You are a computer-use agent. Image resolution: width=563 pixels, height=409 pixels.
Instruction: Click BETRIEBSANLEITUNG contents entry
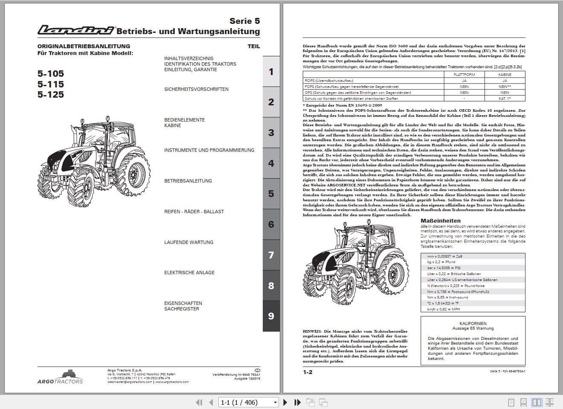(x=188, y=181)
